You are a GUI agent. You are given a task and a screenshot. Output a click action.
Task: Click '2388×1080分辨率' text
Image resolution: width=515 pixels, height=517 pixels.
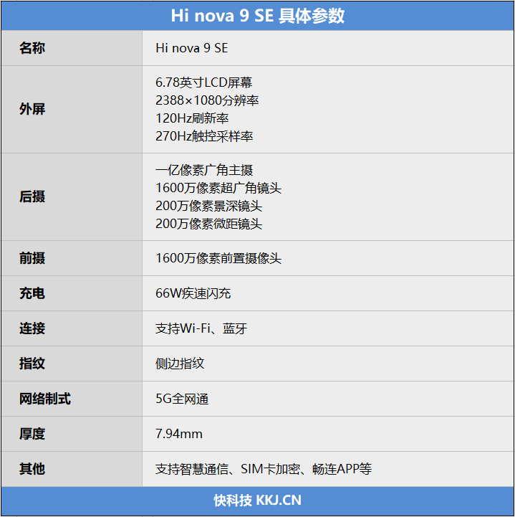pos(207,100)
